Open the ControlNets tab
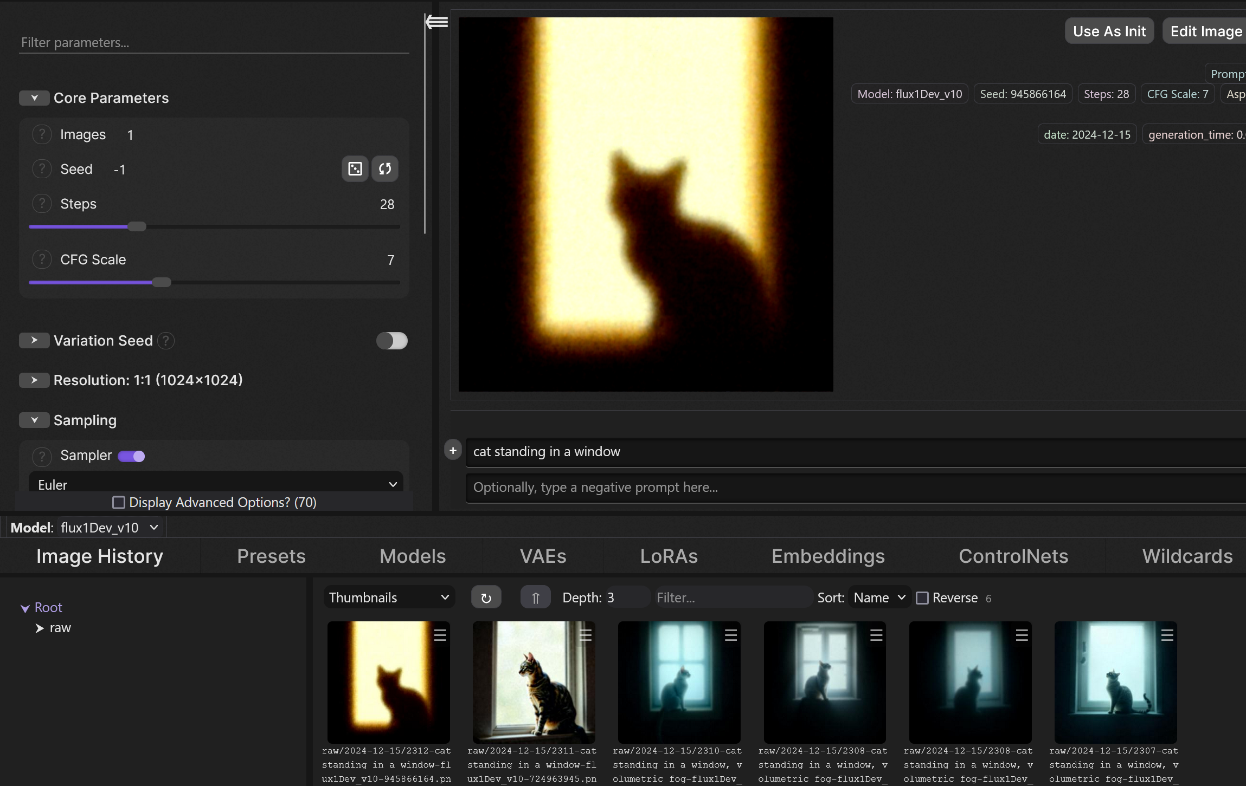The height and width of the screenshot is (786, 1246). 1013,556
